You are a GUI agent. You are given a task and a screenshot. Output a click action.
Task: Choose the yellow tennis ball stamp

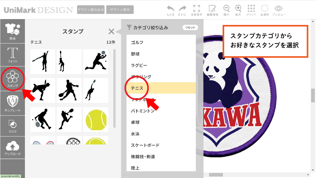point(96,119)
